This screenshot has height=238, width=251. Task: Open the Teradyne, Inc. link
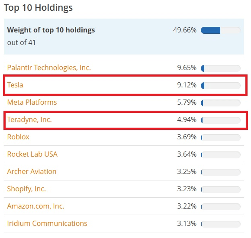click(x=29, y=120)
